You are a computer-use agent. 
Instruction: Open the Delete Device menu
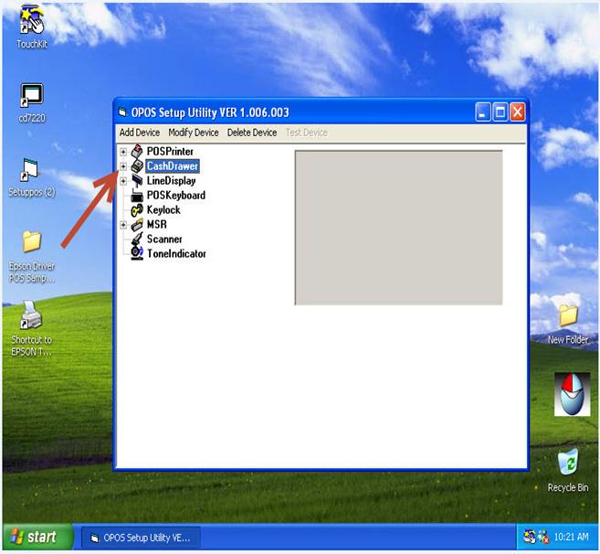pos(252,133)
